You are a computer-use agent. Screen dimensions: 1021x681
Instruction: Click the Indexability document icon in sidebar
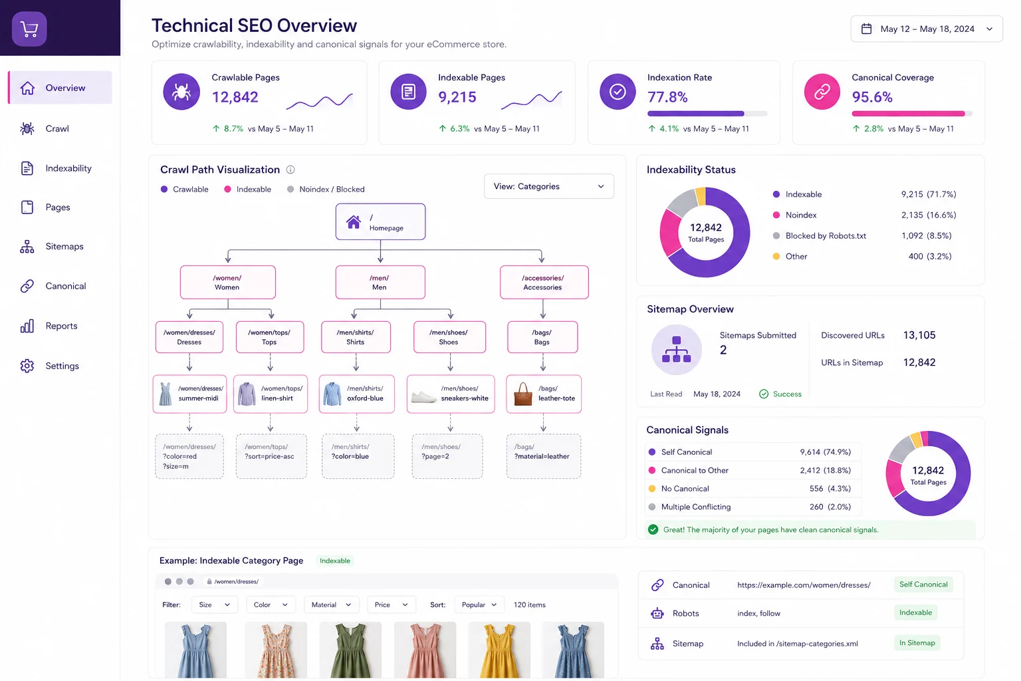(x=27, y=168)
